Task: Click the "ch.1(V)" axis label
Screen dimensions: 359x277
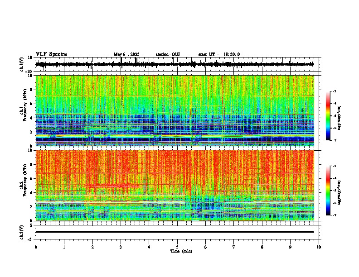Action: tap(22, 64)
